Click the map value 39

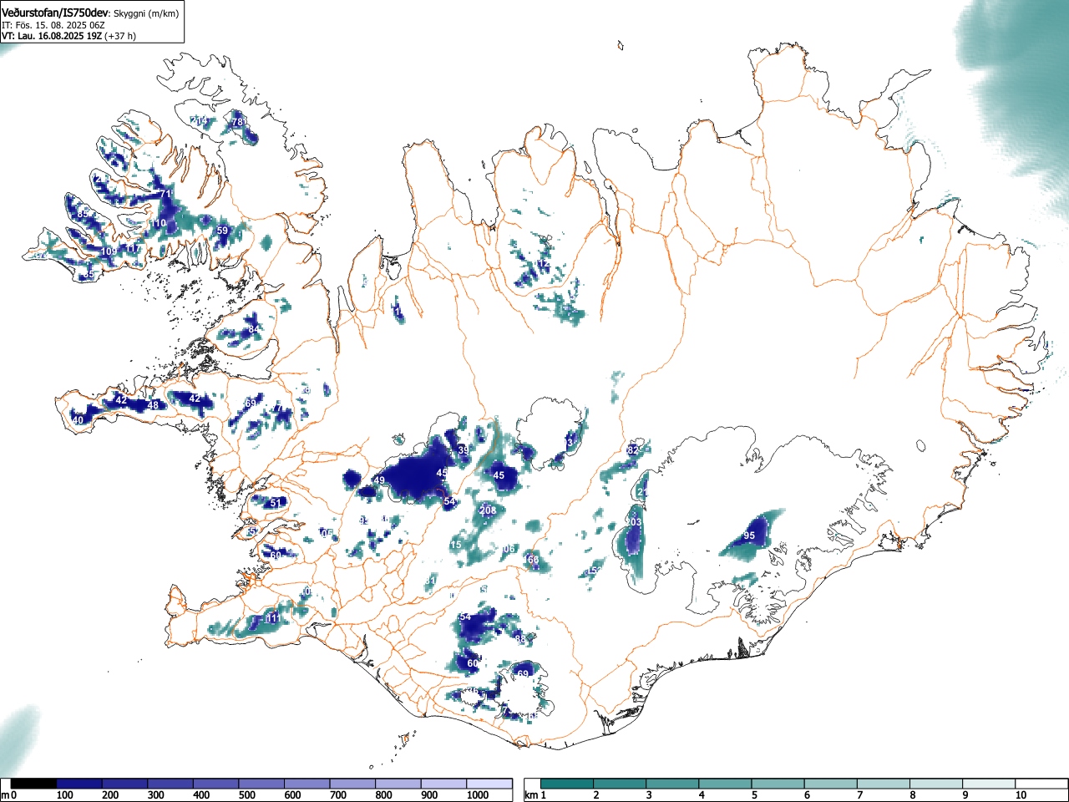[464, 450]
